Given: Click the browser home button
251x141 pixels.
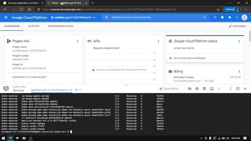Looking at the screenshot, I should point(29,9).
